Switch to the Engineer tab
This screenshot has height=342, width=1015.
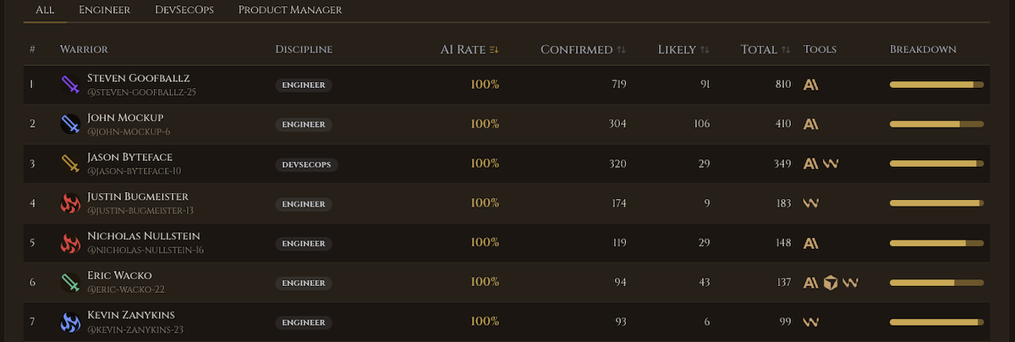click(104, 10)
